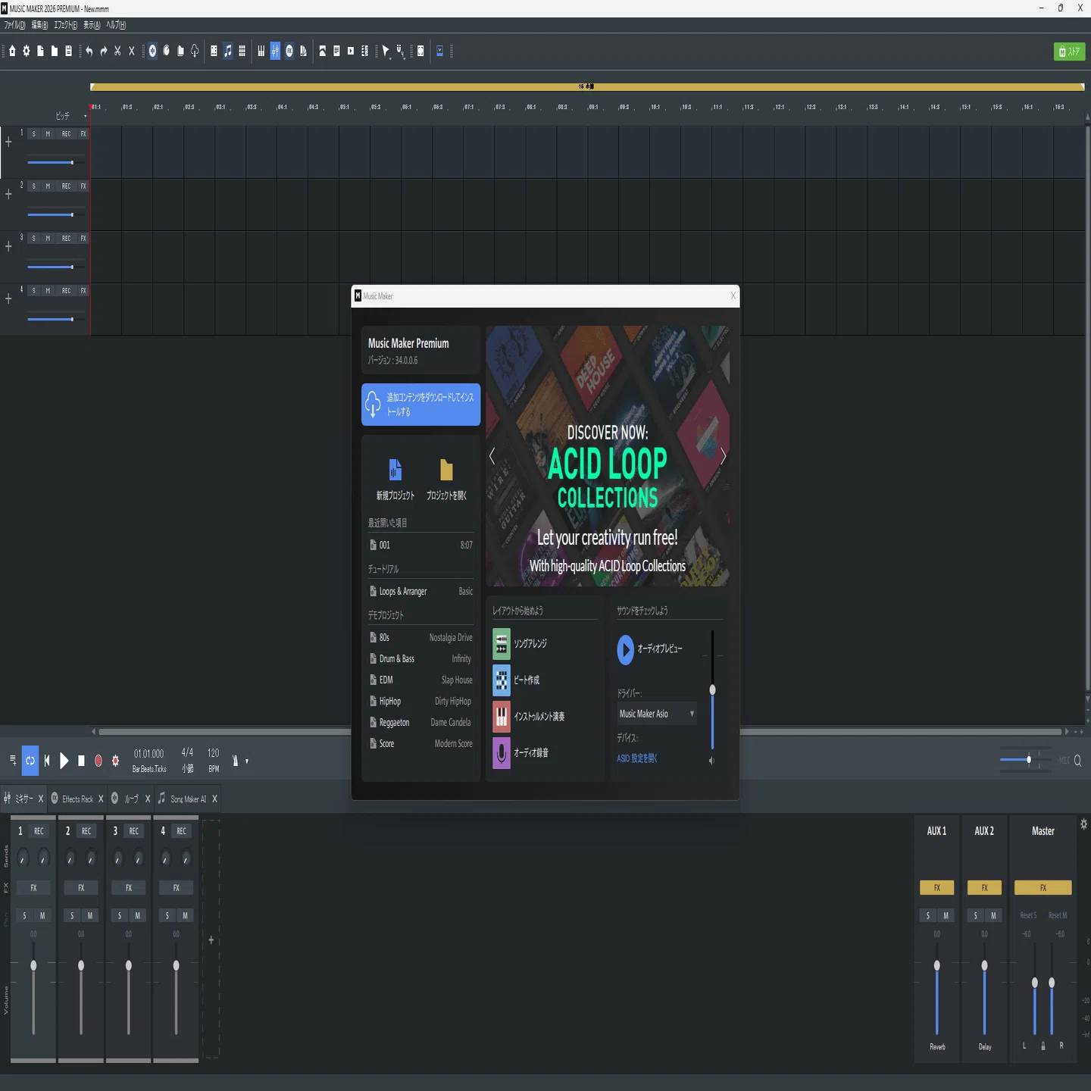The width and height of the screenshot is (1091, 1091).
Task: Click the green store button
Action: (x=1069, y=52)
